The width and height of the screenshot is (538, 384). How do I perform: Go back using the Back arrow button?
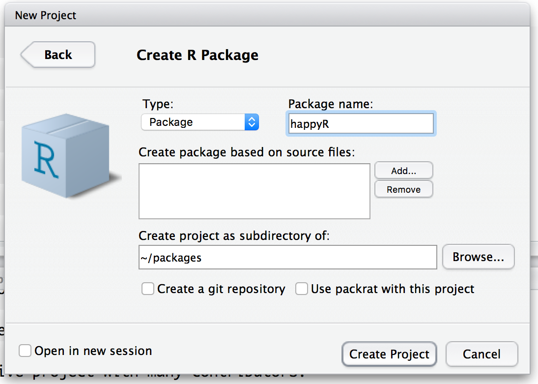click(58, 55)
